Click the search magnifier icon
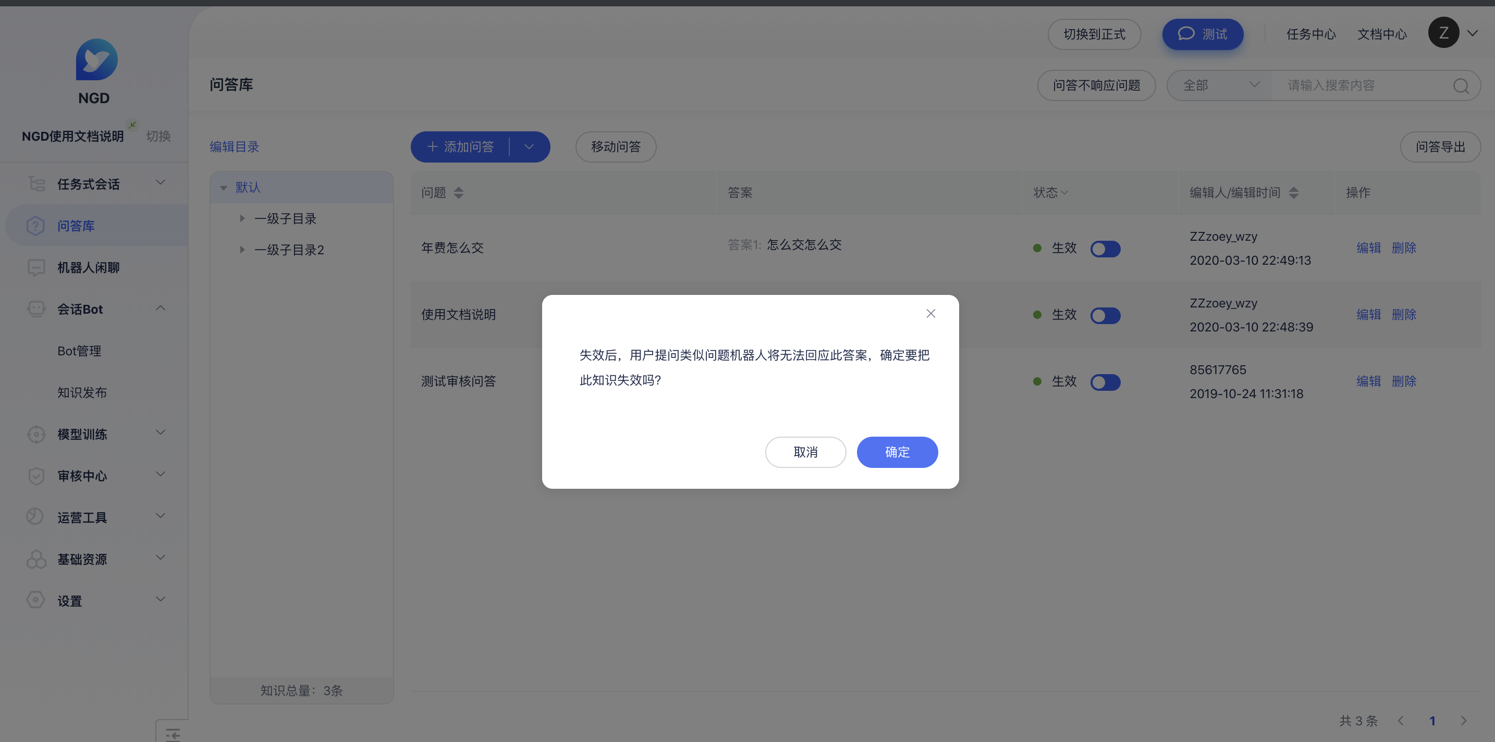Image resolution: width=1495 pixels, height=742 pixels. point(1461,86)
